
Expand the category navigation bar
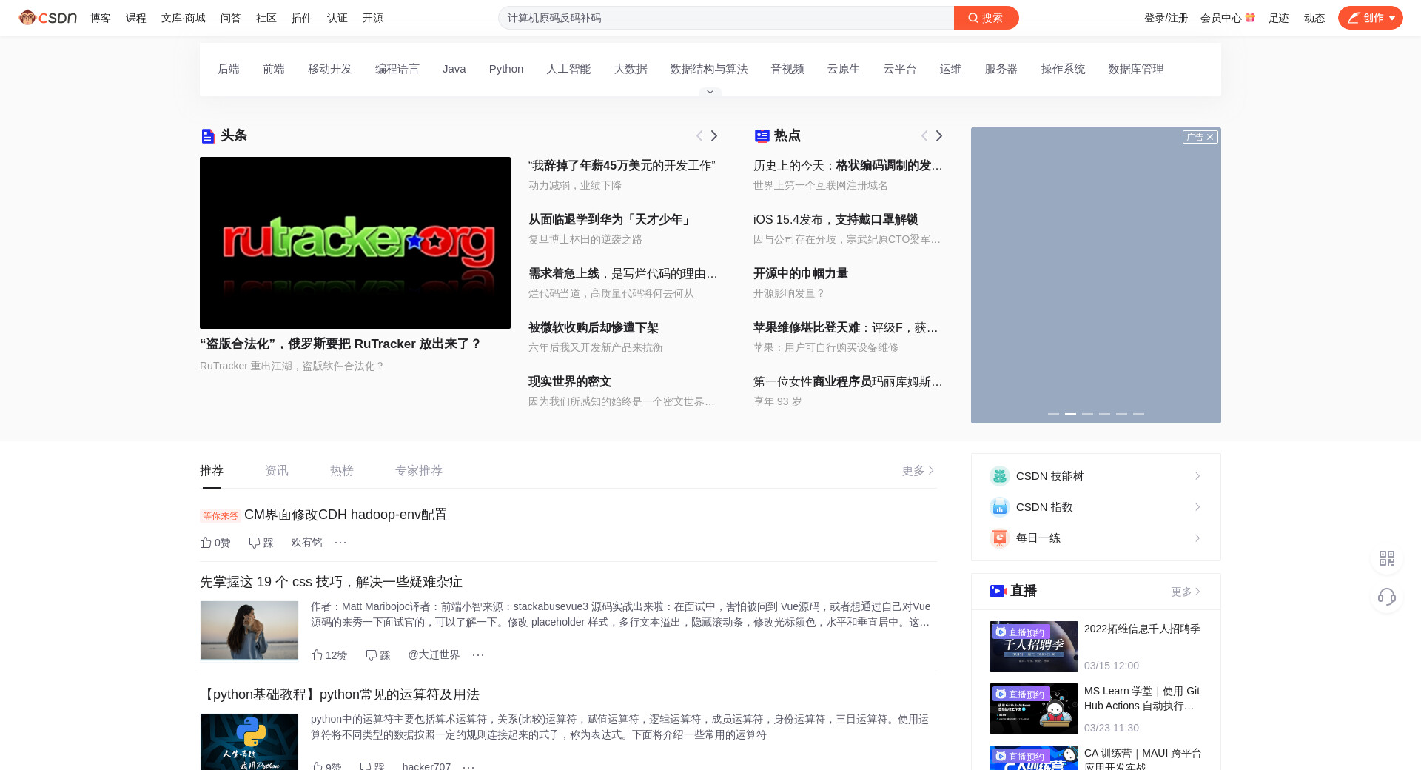coord(710,92)
